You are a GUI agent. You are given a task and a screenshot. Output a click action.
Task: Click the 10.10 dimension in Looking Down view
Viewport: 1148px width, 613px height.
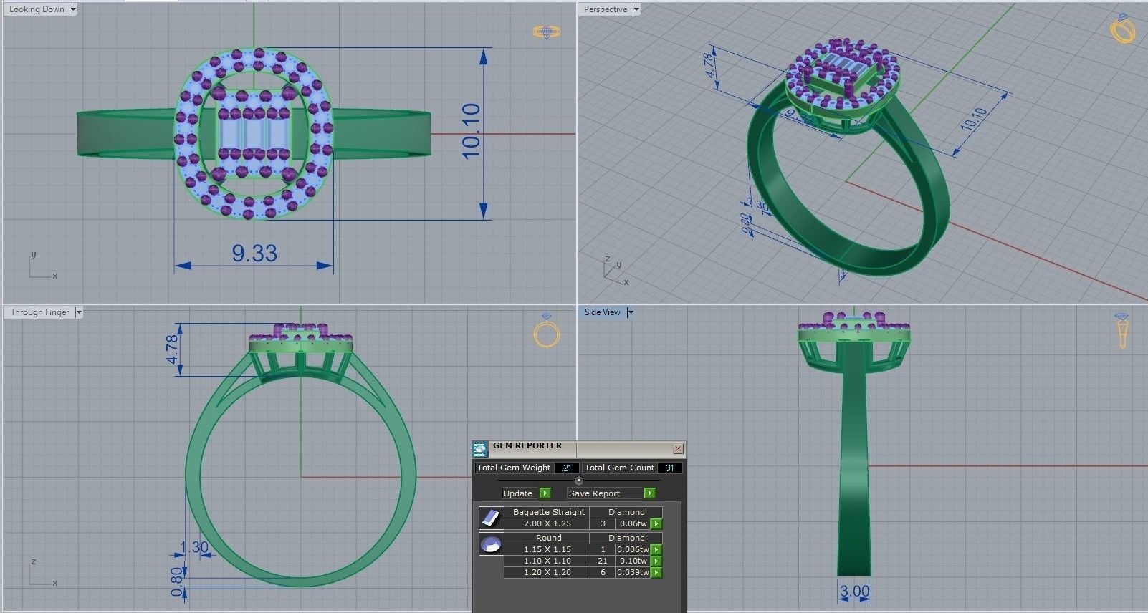pyautogui.click(x=471, y=130)
